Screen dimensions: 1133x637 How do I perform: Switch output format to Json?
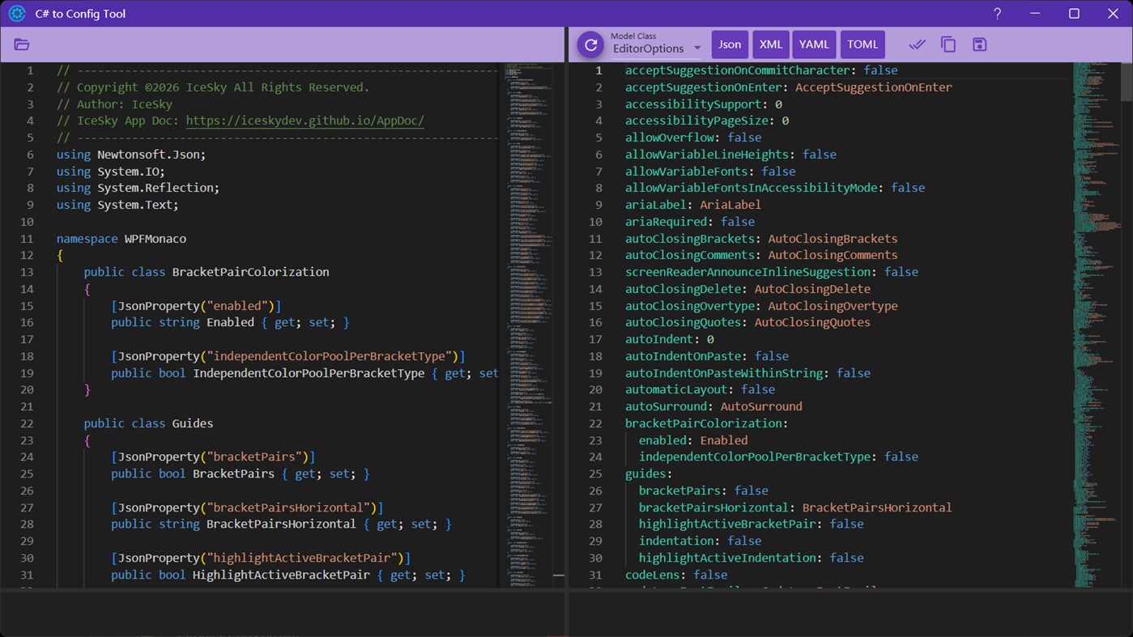click(730, 45)
